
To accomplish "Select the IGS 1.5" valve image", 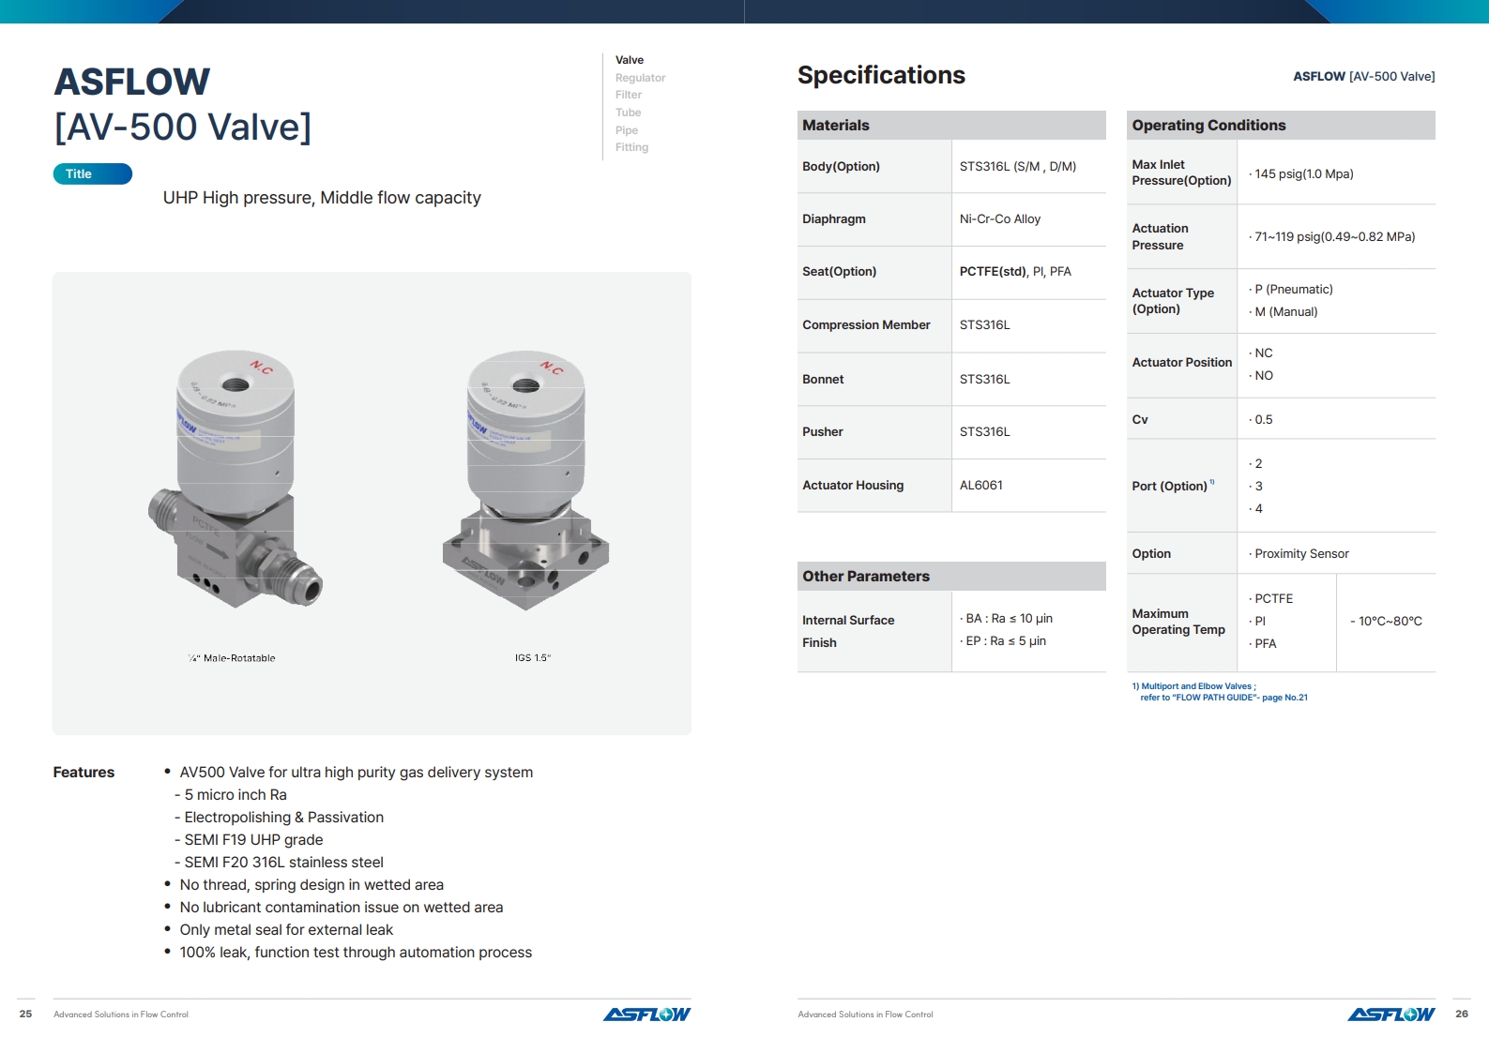I will [525, 480].
